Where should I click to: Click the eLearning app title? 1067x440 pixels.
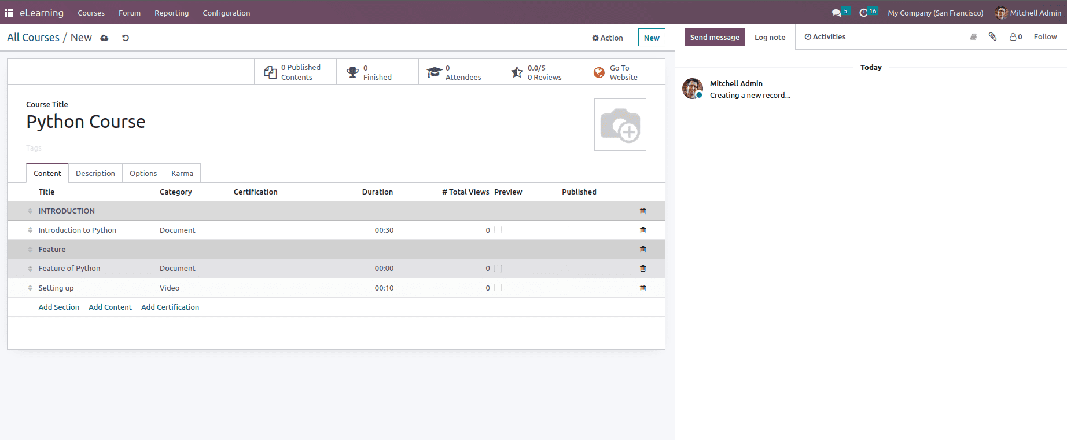coord(42,13)
